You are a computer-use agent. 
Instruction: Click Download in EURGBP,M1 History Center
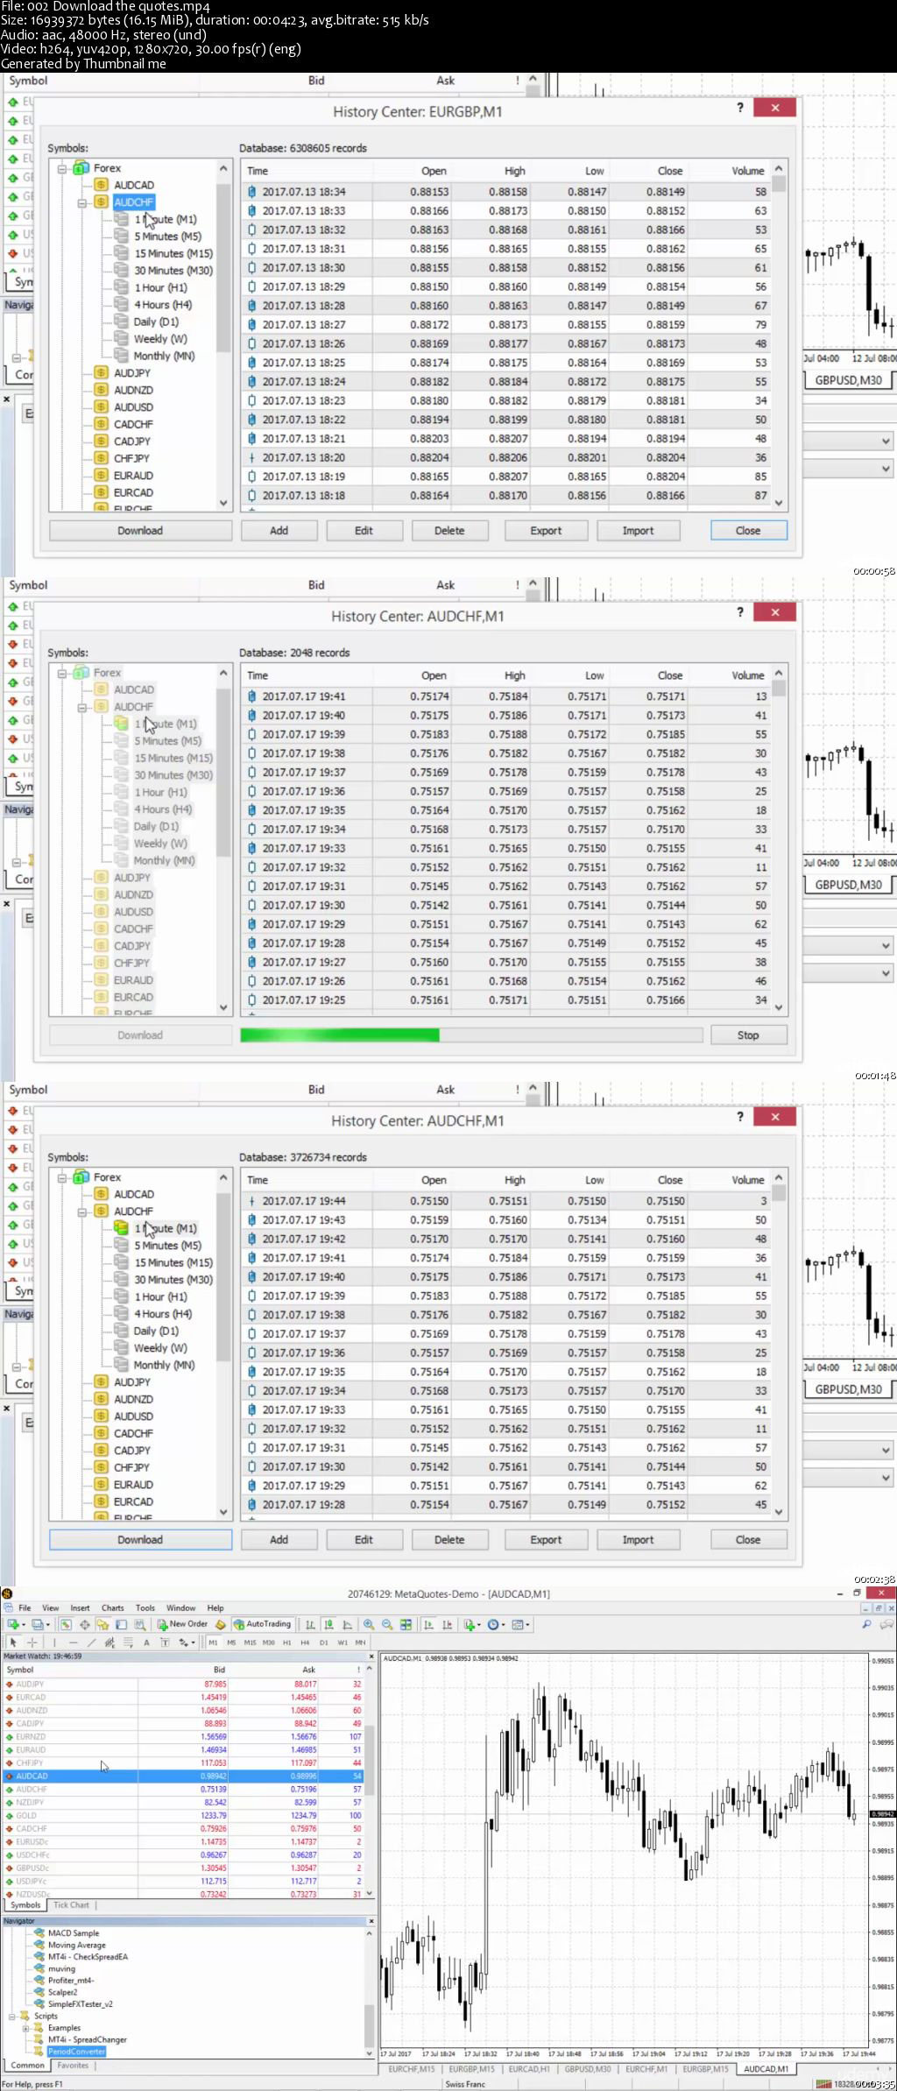(x=140, y=531)
